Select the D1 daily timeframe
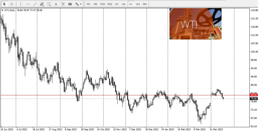259x132 pixels. (x=131, y=4)
